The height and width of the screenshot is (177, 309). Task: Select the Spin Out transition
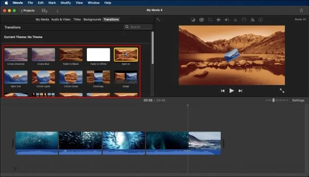click(16, 77)
